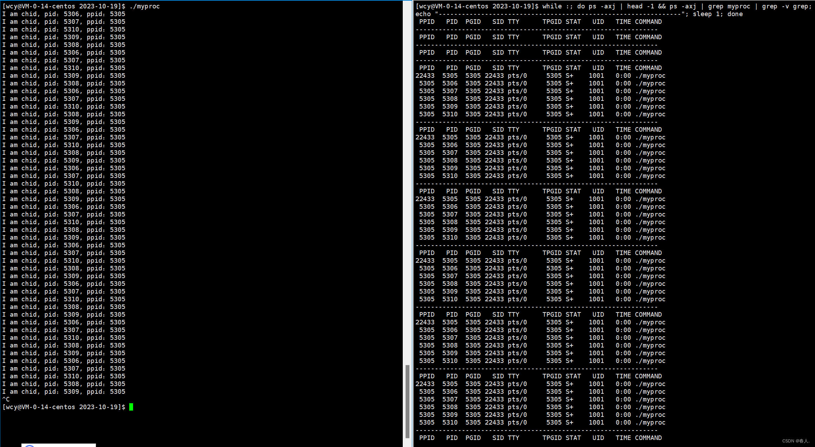The image size is (815, 447).
Task: Click the pid 5309 line directly above ^C
Action: pos(64,392)
